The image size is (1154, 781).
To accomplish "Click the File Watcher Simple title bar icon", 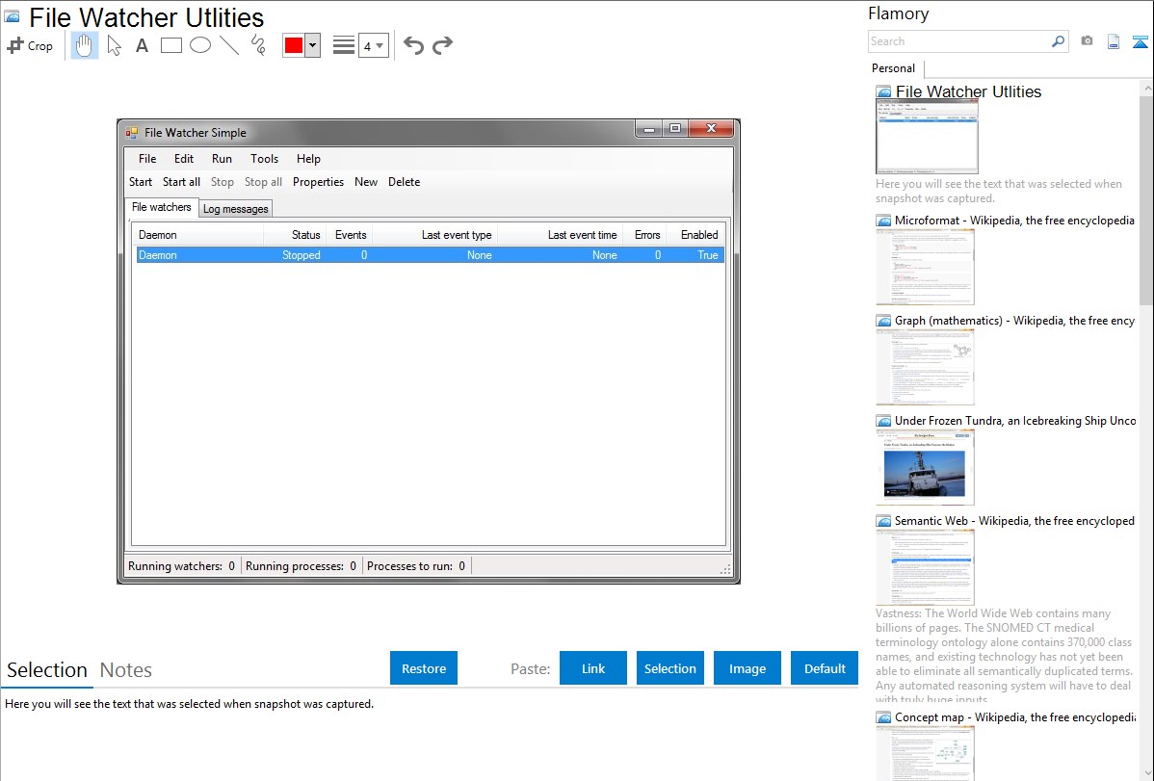I will (132, 133).
